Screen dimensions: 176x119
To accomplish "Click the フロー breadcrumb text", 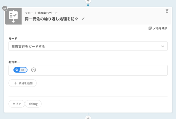I will coord(29,13).
